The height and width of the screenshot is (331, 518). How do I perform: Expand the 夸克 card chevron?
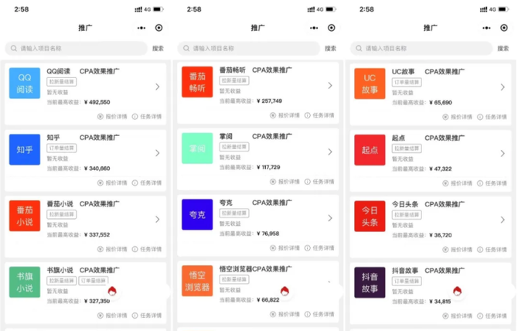(330, 218)
